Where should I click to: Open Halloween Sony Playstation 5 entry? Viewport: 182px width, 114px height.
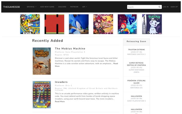(136, 96)
